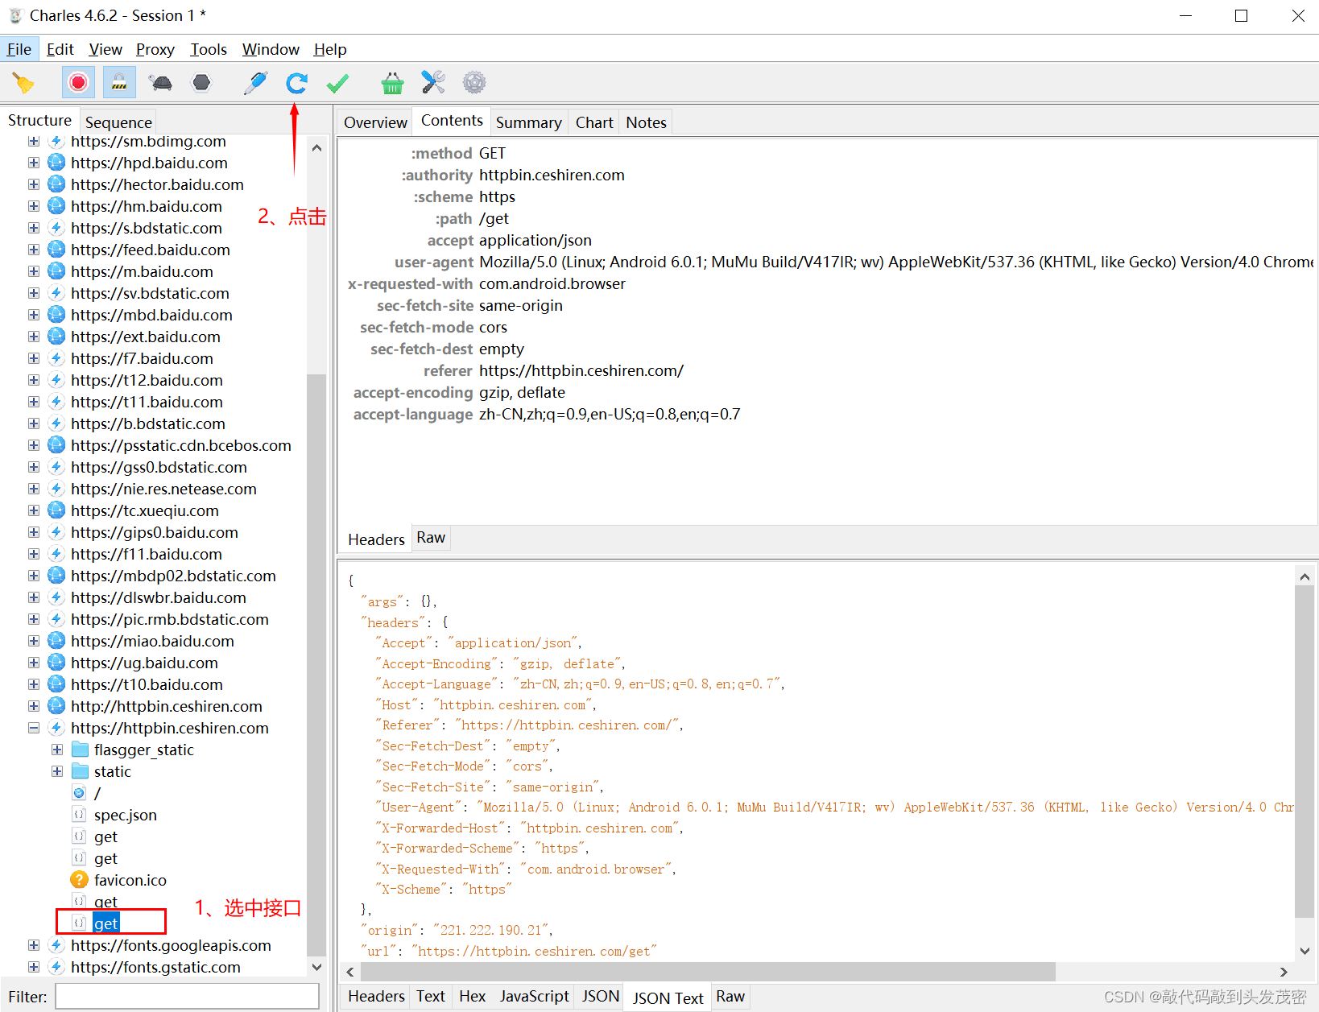Toggle throttling turtle icon
The height and width of the screenshot is (1012, 1319).
(x=160, y=82)
